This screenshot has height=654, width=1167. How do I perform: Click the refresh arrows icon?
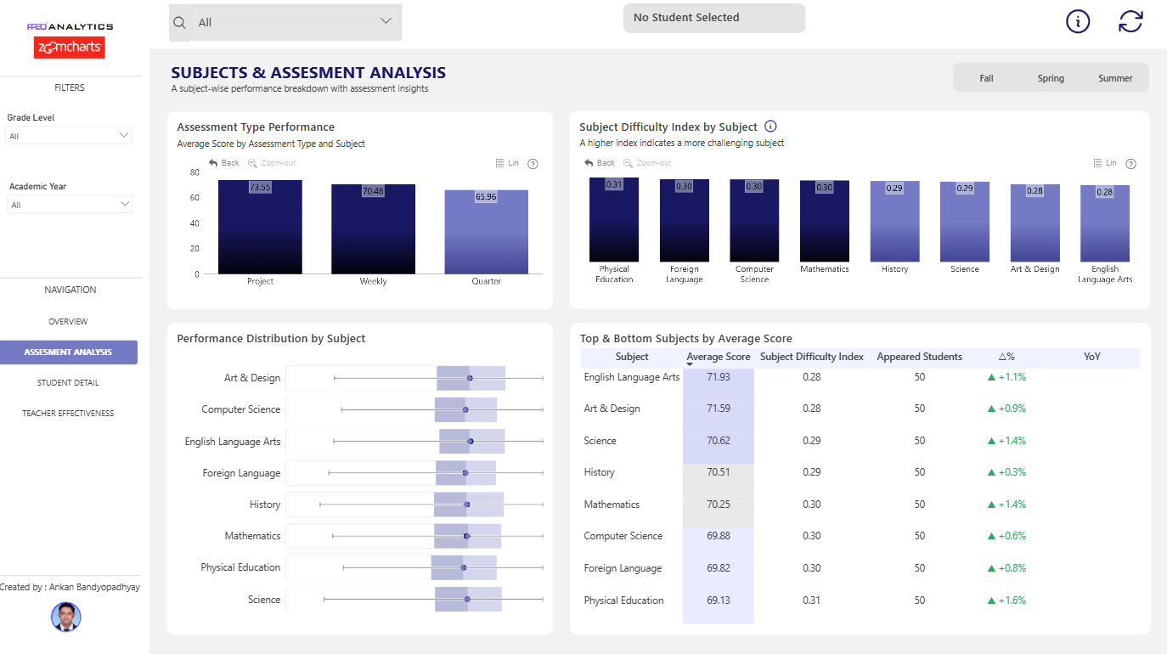[1130, 22]
